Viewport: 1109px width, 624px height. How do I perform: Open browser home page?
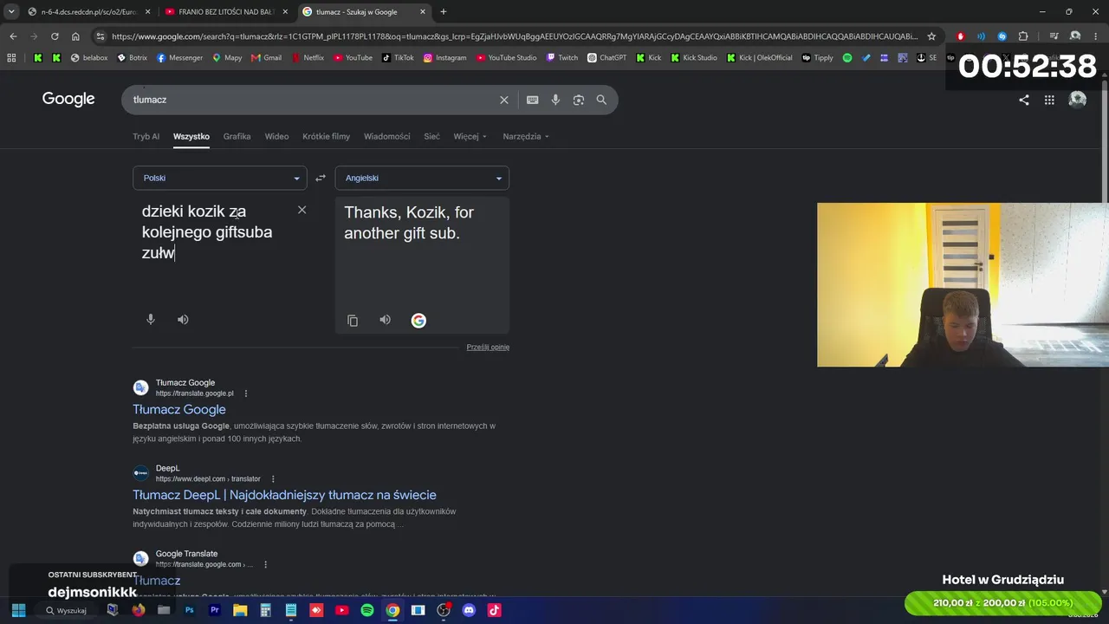click(75, 36)
